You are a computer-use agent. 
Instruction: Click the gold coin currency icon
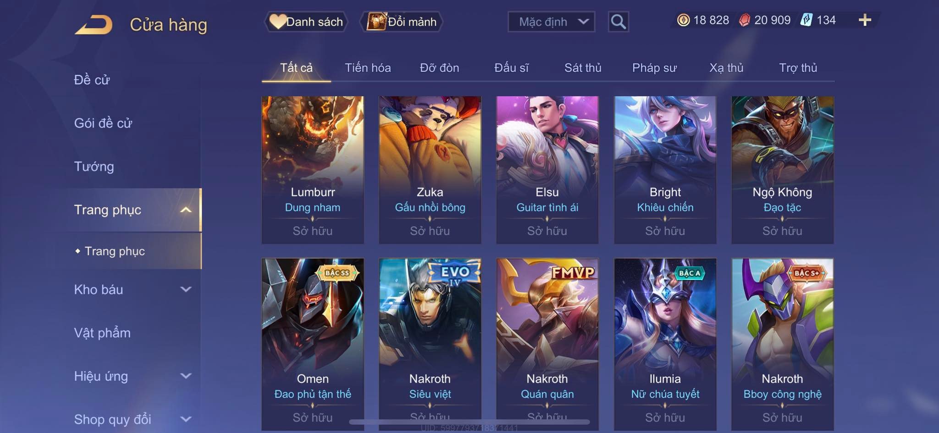(x=683, y=20)
